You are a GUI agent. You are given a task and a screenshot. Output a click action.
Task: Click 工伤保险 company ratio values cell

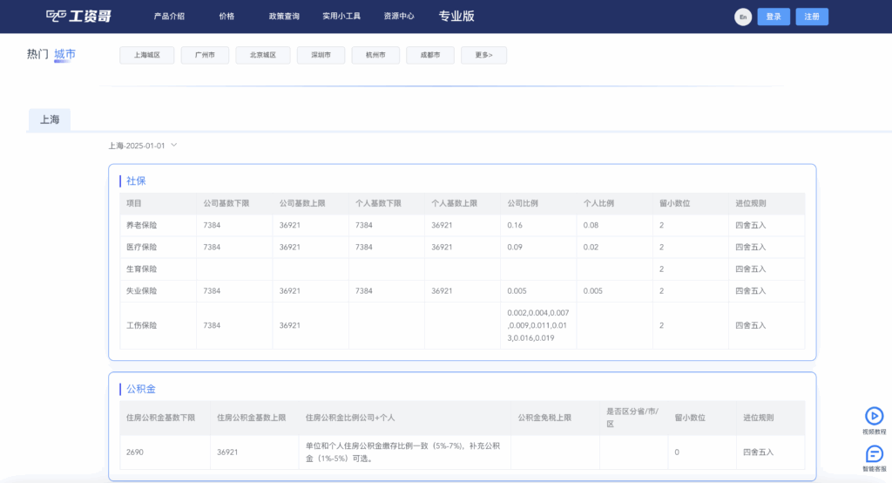(538, 325)
